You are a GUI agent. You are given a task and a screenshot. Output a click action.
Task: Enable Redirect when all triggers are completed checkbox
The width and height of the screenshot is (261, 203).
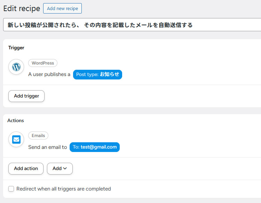click(11, 189)
